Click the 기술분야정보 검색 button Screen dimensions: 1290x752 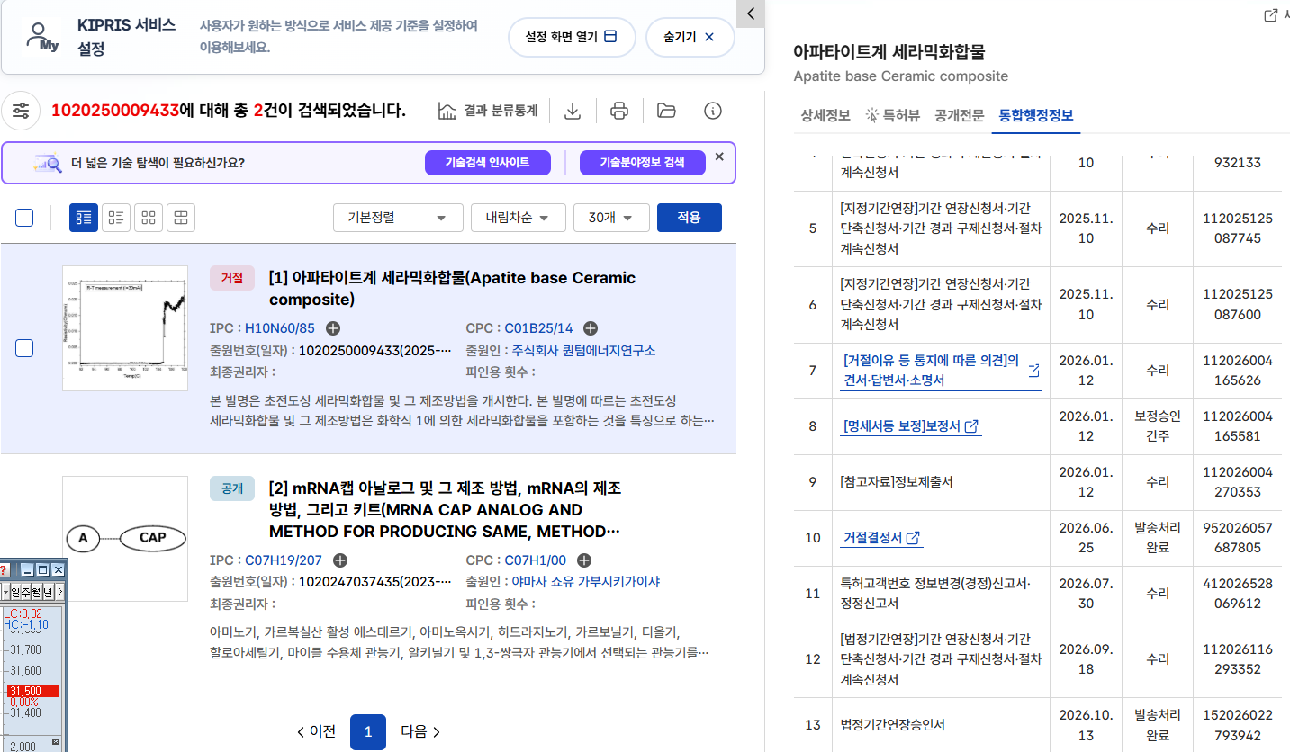tap(643, 163)
